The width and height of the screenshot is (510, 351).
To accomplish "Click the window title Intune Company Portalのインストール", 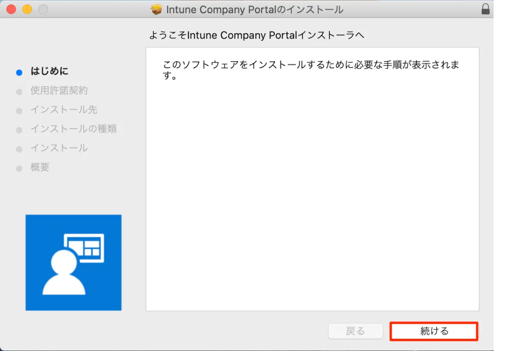I will [x=255, y=9].
